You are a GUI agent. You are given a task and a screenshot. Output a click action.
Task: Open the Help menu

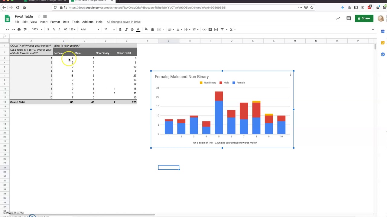pos(99,22)
